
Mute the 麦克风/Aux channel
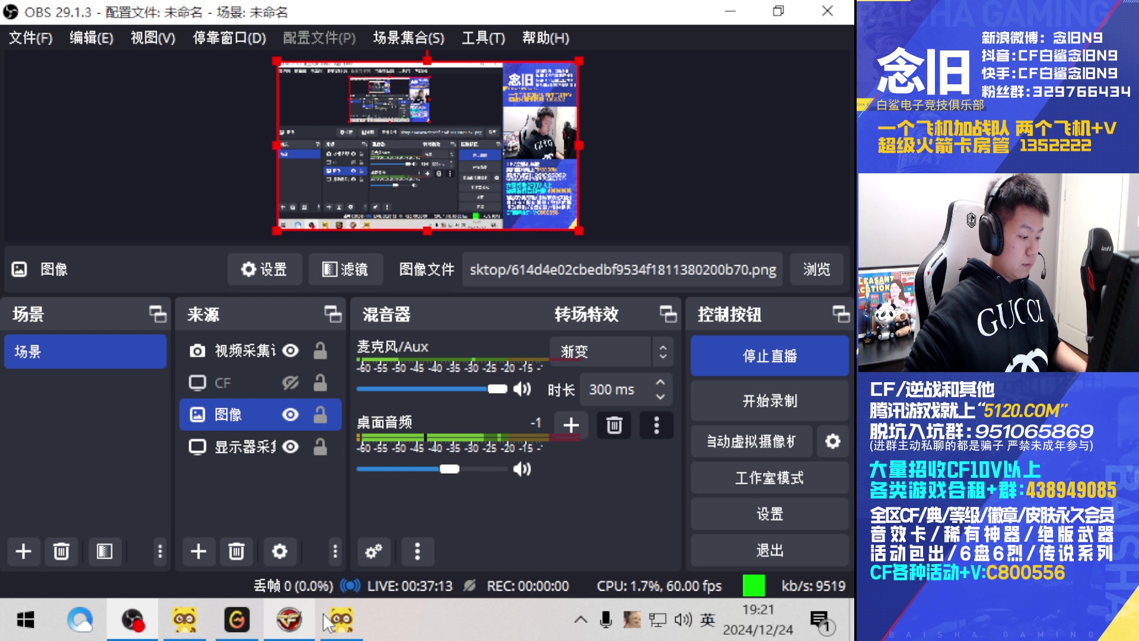click(x=522, y=389)
